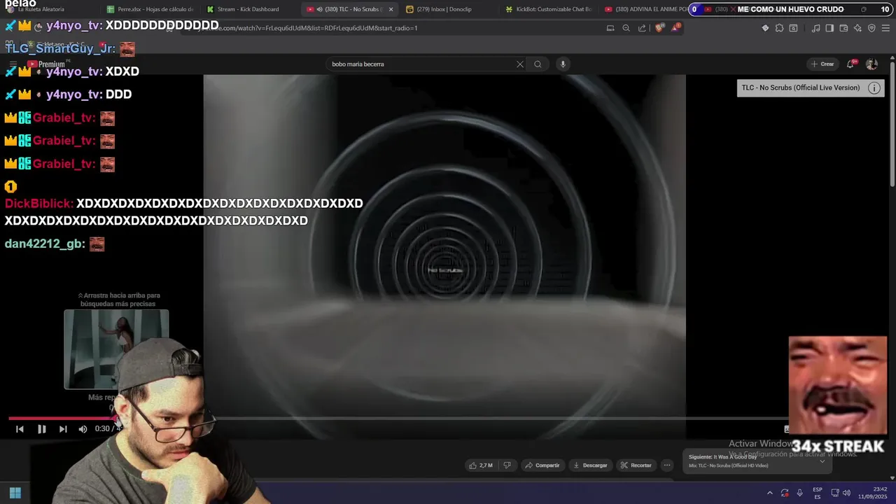Switch to Perre.xlsx spreadsheet tab

tap(150, 9)
